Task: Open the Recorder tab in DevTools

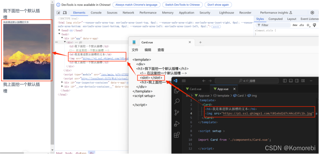Action: point(245,13)
